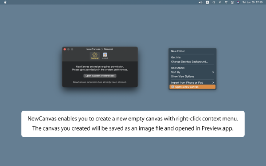The width and height of the screenshot is (266, 166).
Task: Open the Spotlight search magnifier icon
Action: pyautogui.click(x=214, y=2)
